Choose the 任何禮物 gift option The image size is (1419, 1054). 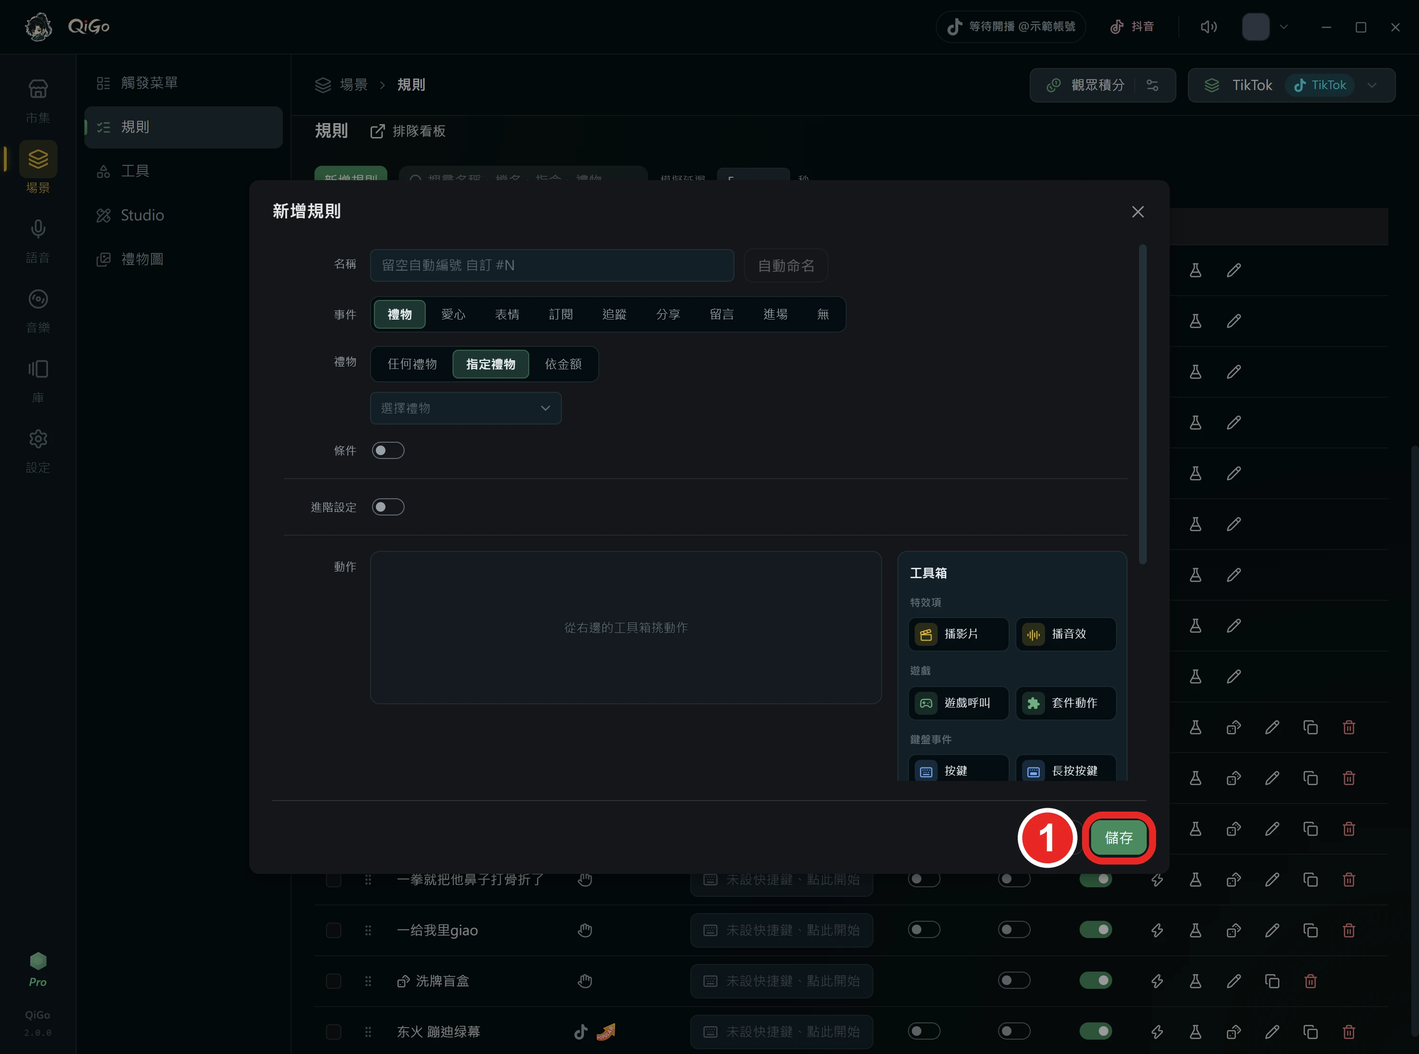point(412,364)
